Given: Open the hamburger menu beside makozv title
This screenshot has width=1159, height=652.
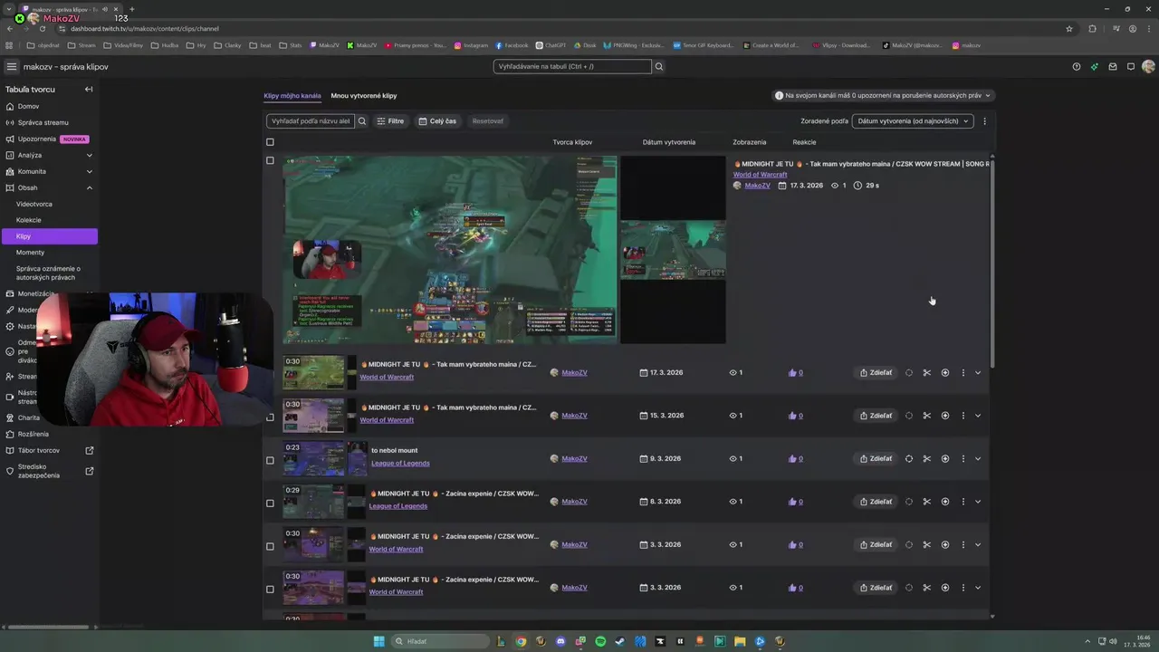Looking at the screenshot, I should (x=11, y=66).
